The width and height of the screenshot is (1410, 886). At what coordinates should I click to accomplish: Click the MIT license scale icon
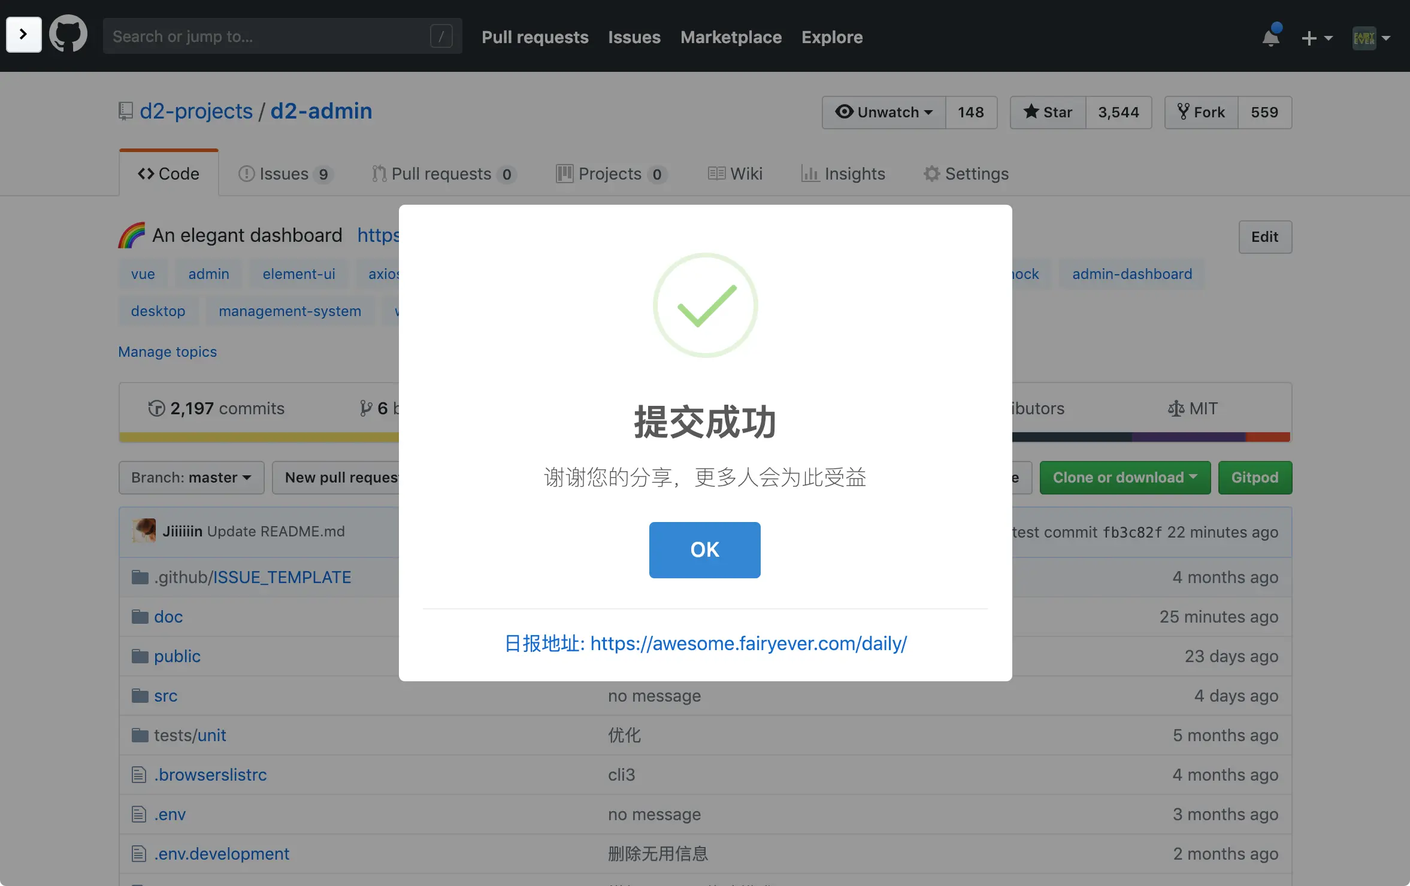1175,408
